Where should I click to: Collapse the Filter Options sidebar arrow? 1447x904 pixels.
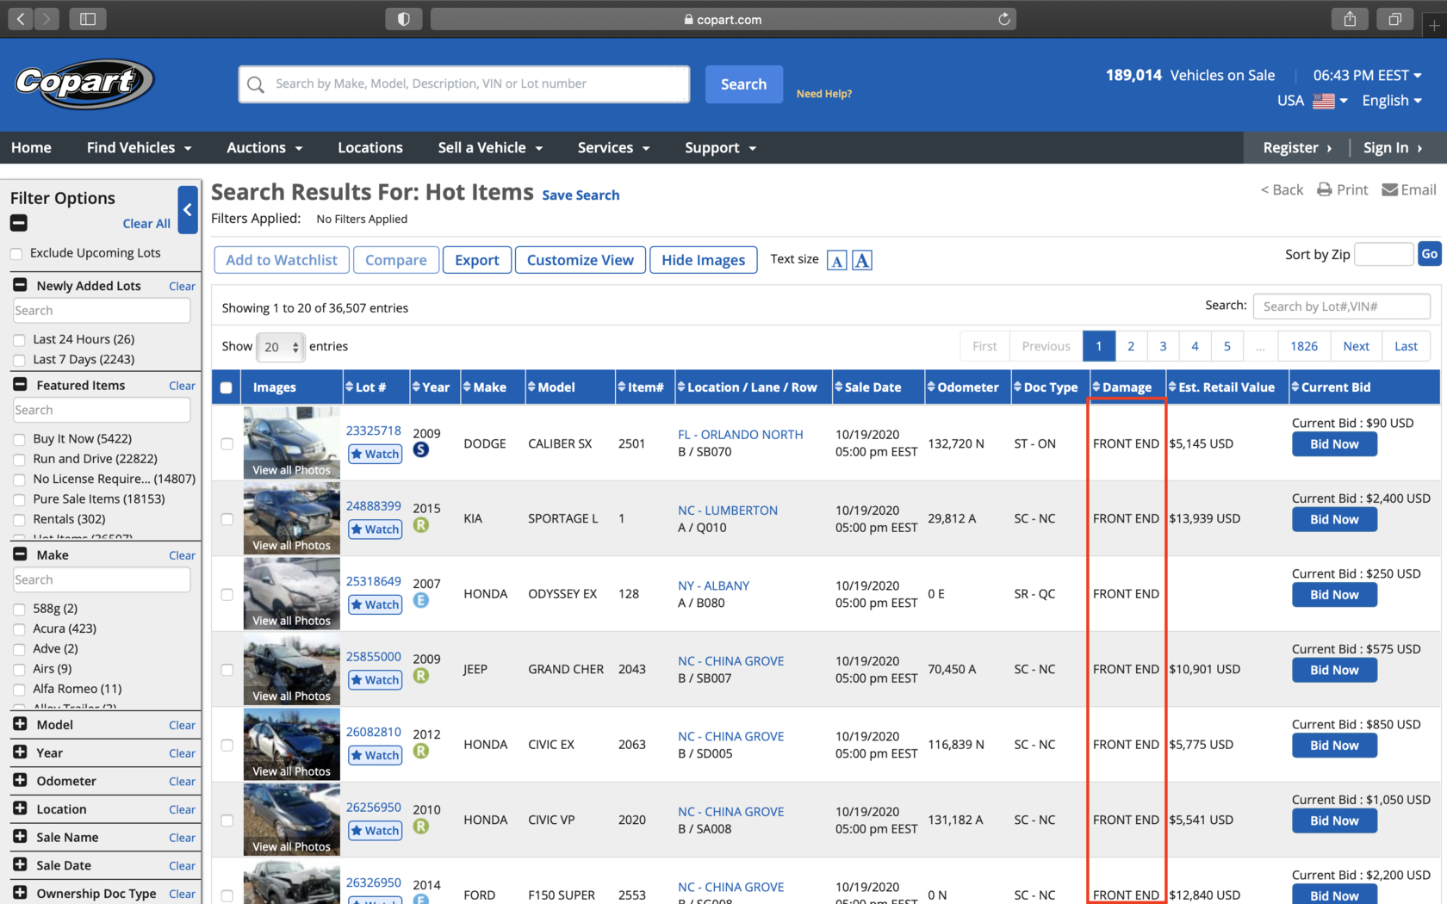[188, 209]
